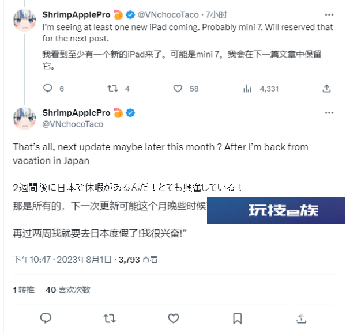This screenshot has height=334, width=346.
Task: Open the 40 喜欢次数 likes list
Action: click(x=68, y=290)
